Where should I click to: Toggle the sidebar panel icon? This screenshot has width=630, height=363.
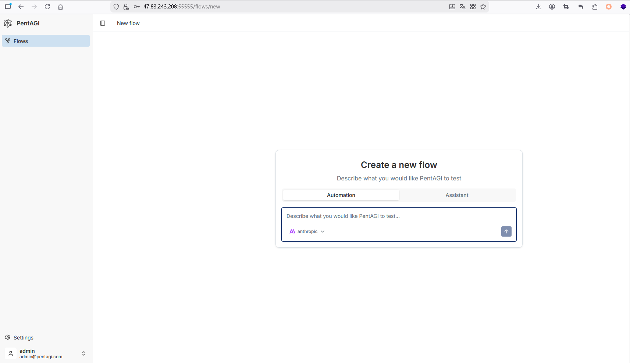tap(103, 23)
